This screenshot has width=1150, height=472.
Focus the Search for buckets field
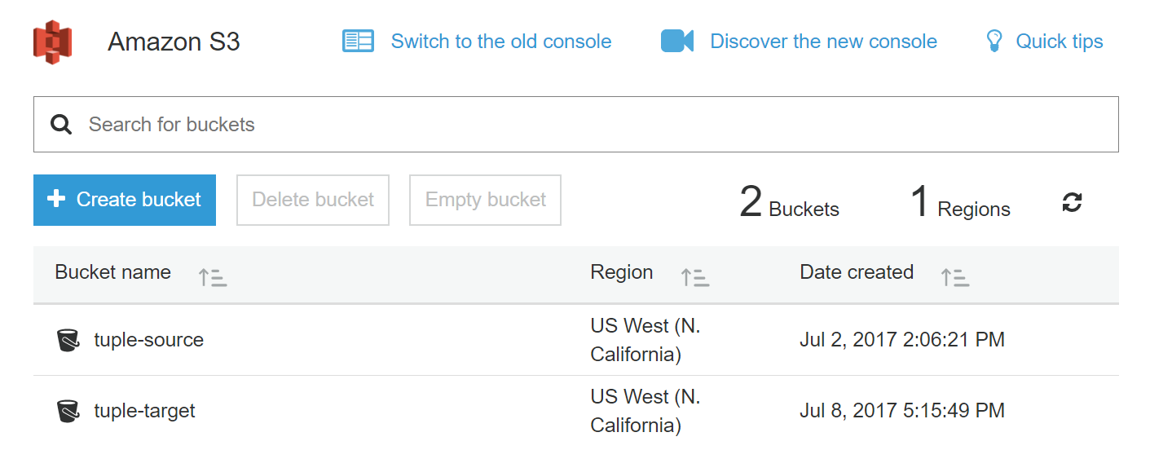(x=575, y=124)
